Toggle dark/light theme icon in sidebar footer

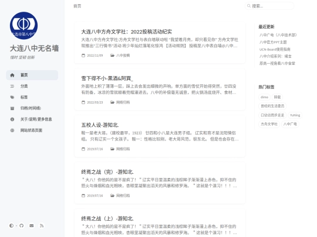click(12, 225)
